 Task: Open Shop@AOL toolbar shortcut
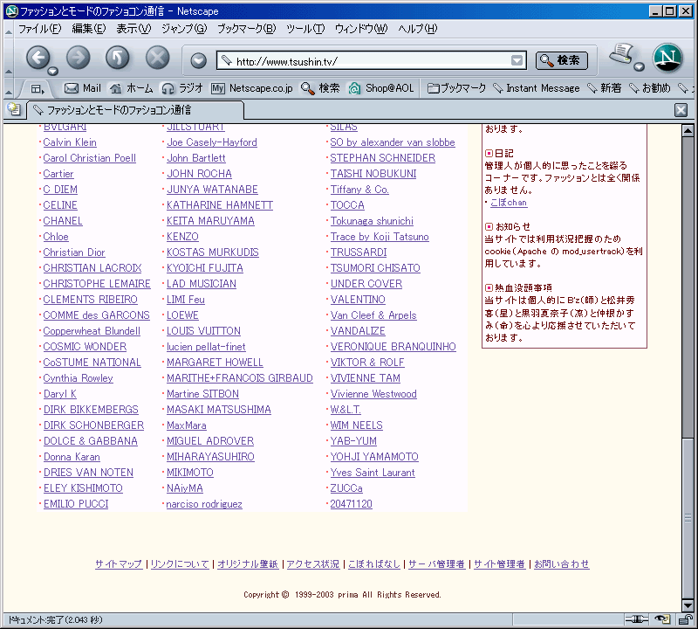pos(381,88)
